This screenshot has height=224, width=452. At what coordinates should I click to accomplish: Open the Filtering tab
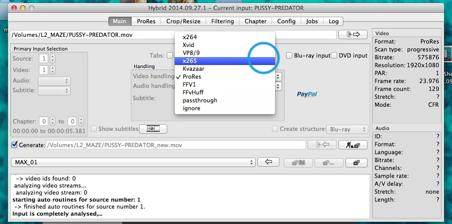(222, 21)
